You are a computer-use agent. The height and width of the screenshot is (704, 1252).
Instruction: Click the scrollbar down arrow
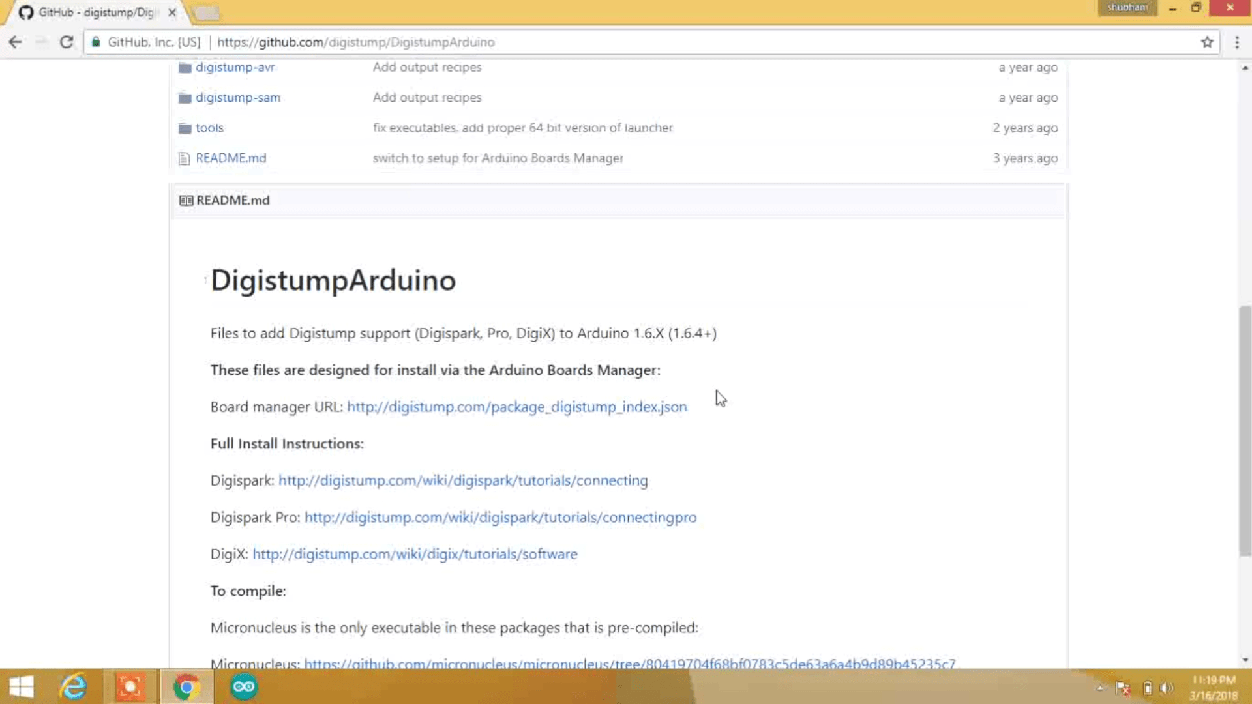coord(1245,660)
